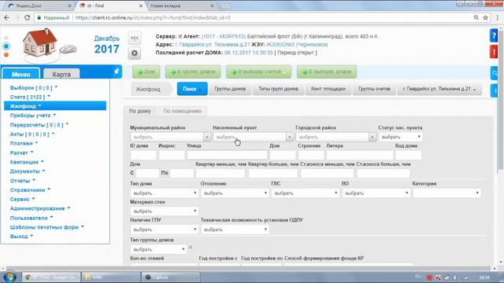Open the gear settings button
Screen dimensions: 504x283
point(135,53)
